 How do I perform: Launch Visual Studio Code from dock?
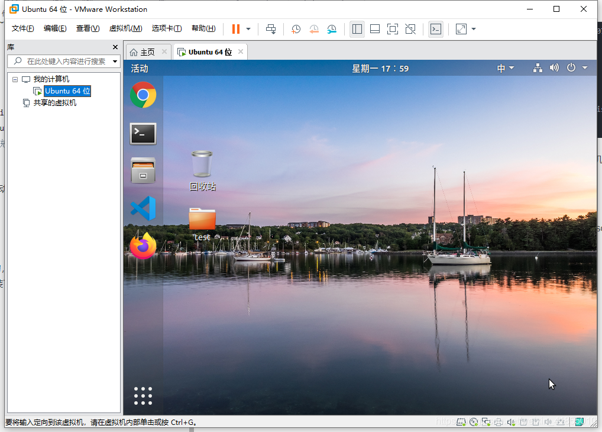[x=143, y=208]
